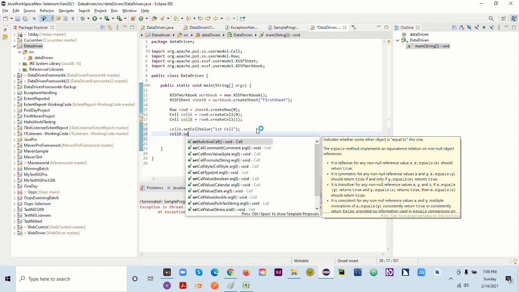The height and width of the screenshot is (292, 519).
Task: Select setAsActiveCell() proposal
Action: point(229,142)
